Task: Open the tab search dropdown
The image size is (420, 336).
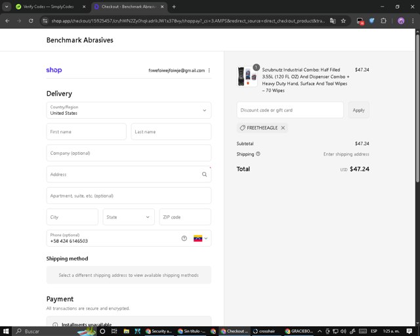Action: tap(7, 7)
